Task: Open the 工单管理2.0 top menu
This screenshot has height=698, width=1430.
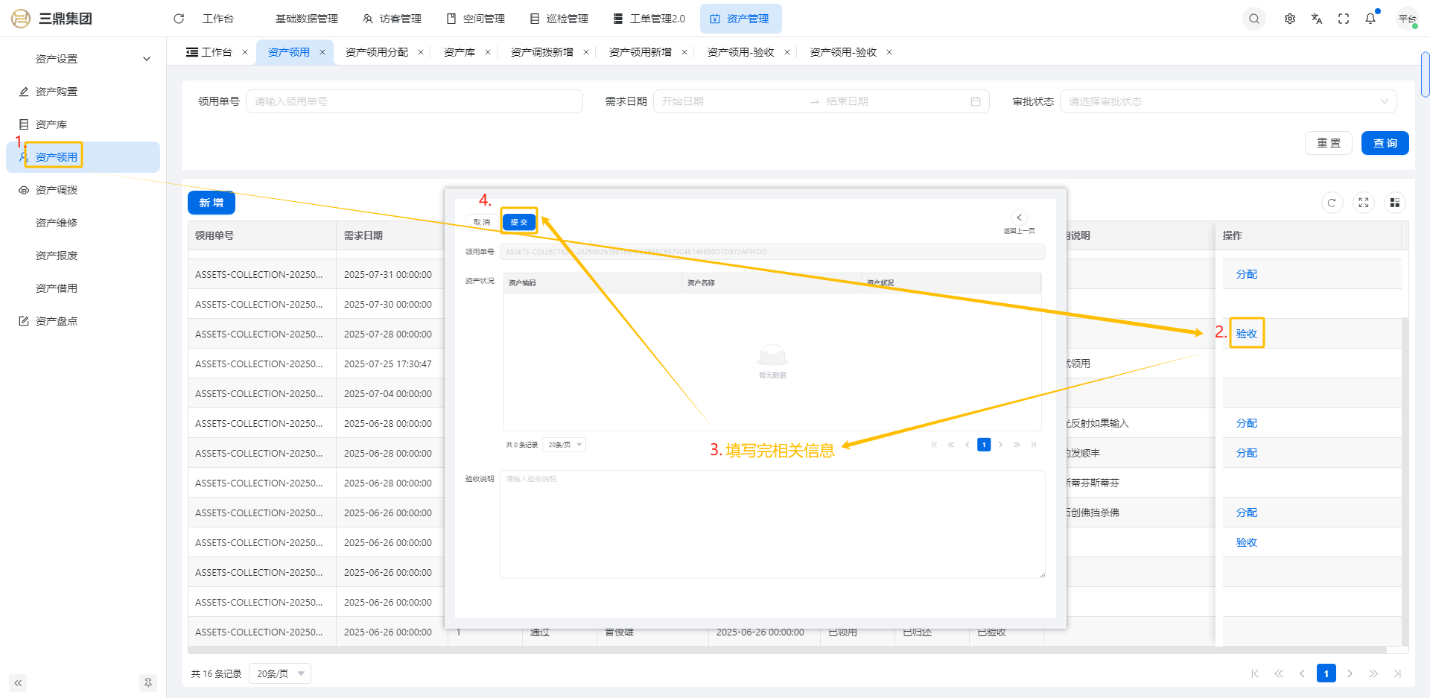Action: [x=649, y=19]
